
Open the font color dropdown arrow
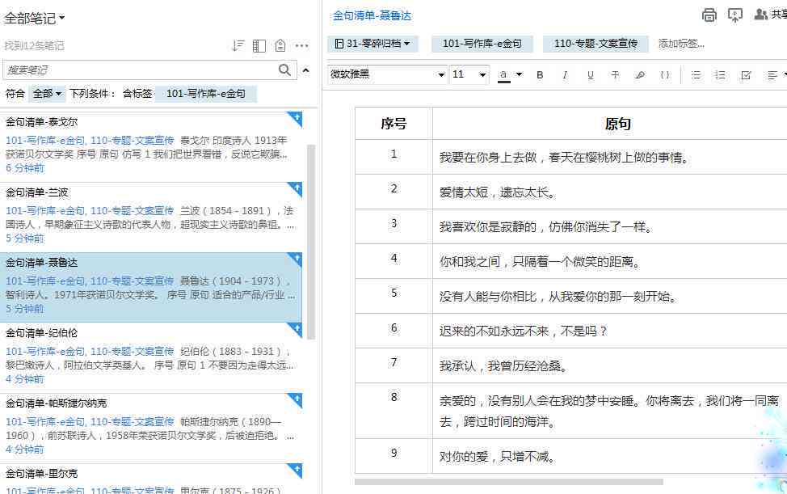point(520,74)
